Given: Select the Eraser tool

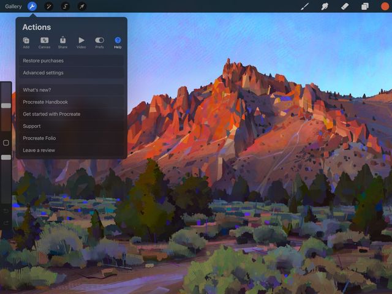Looking at the screenshot, I should [x=345, y=6].
